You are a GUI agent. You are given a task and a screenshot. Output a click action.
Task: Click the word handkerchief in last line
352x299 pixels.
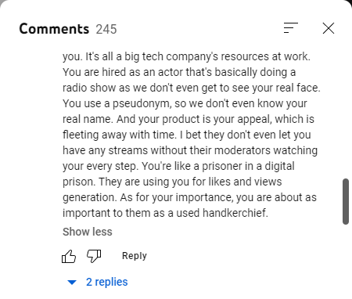(x=235, y=213)
